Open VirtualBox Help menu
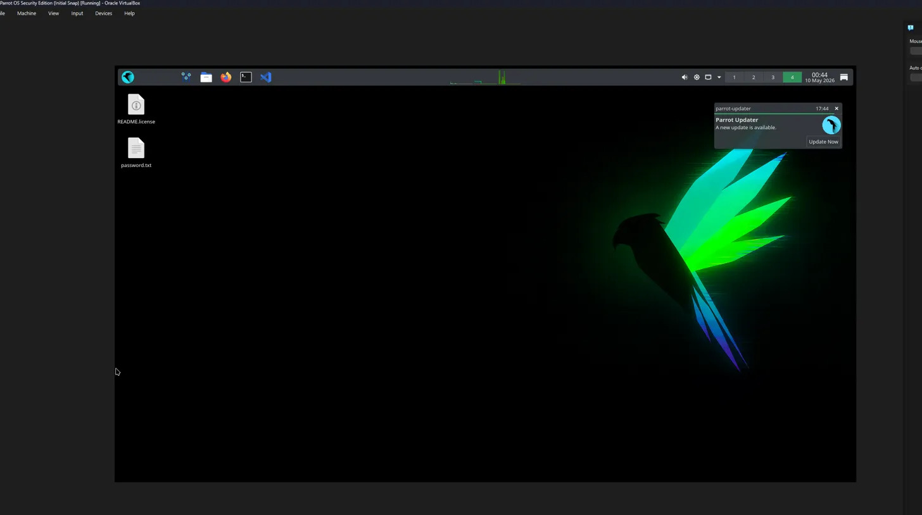The width and height of the screenshot is (922, 515). [129, 13]
